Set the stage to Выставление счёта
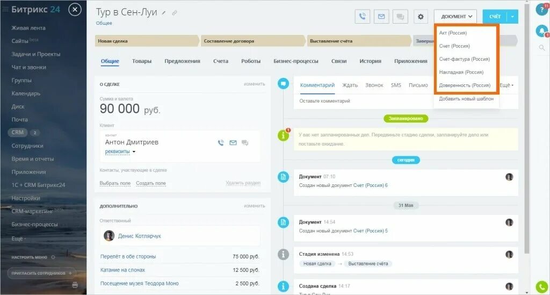The height and width of the screenshot is (295, 550). tap(359, 41)
